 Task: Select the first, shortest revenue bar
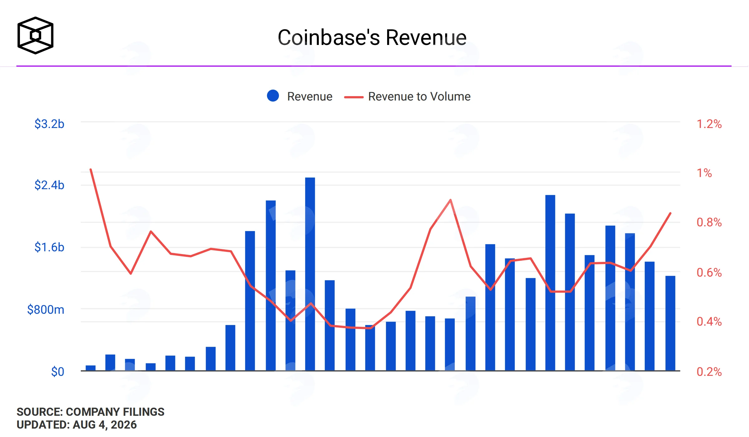pyautogui.click(x=90, y=368)
